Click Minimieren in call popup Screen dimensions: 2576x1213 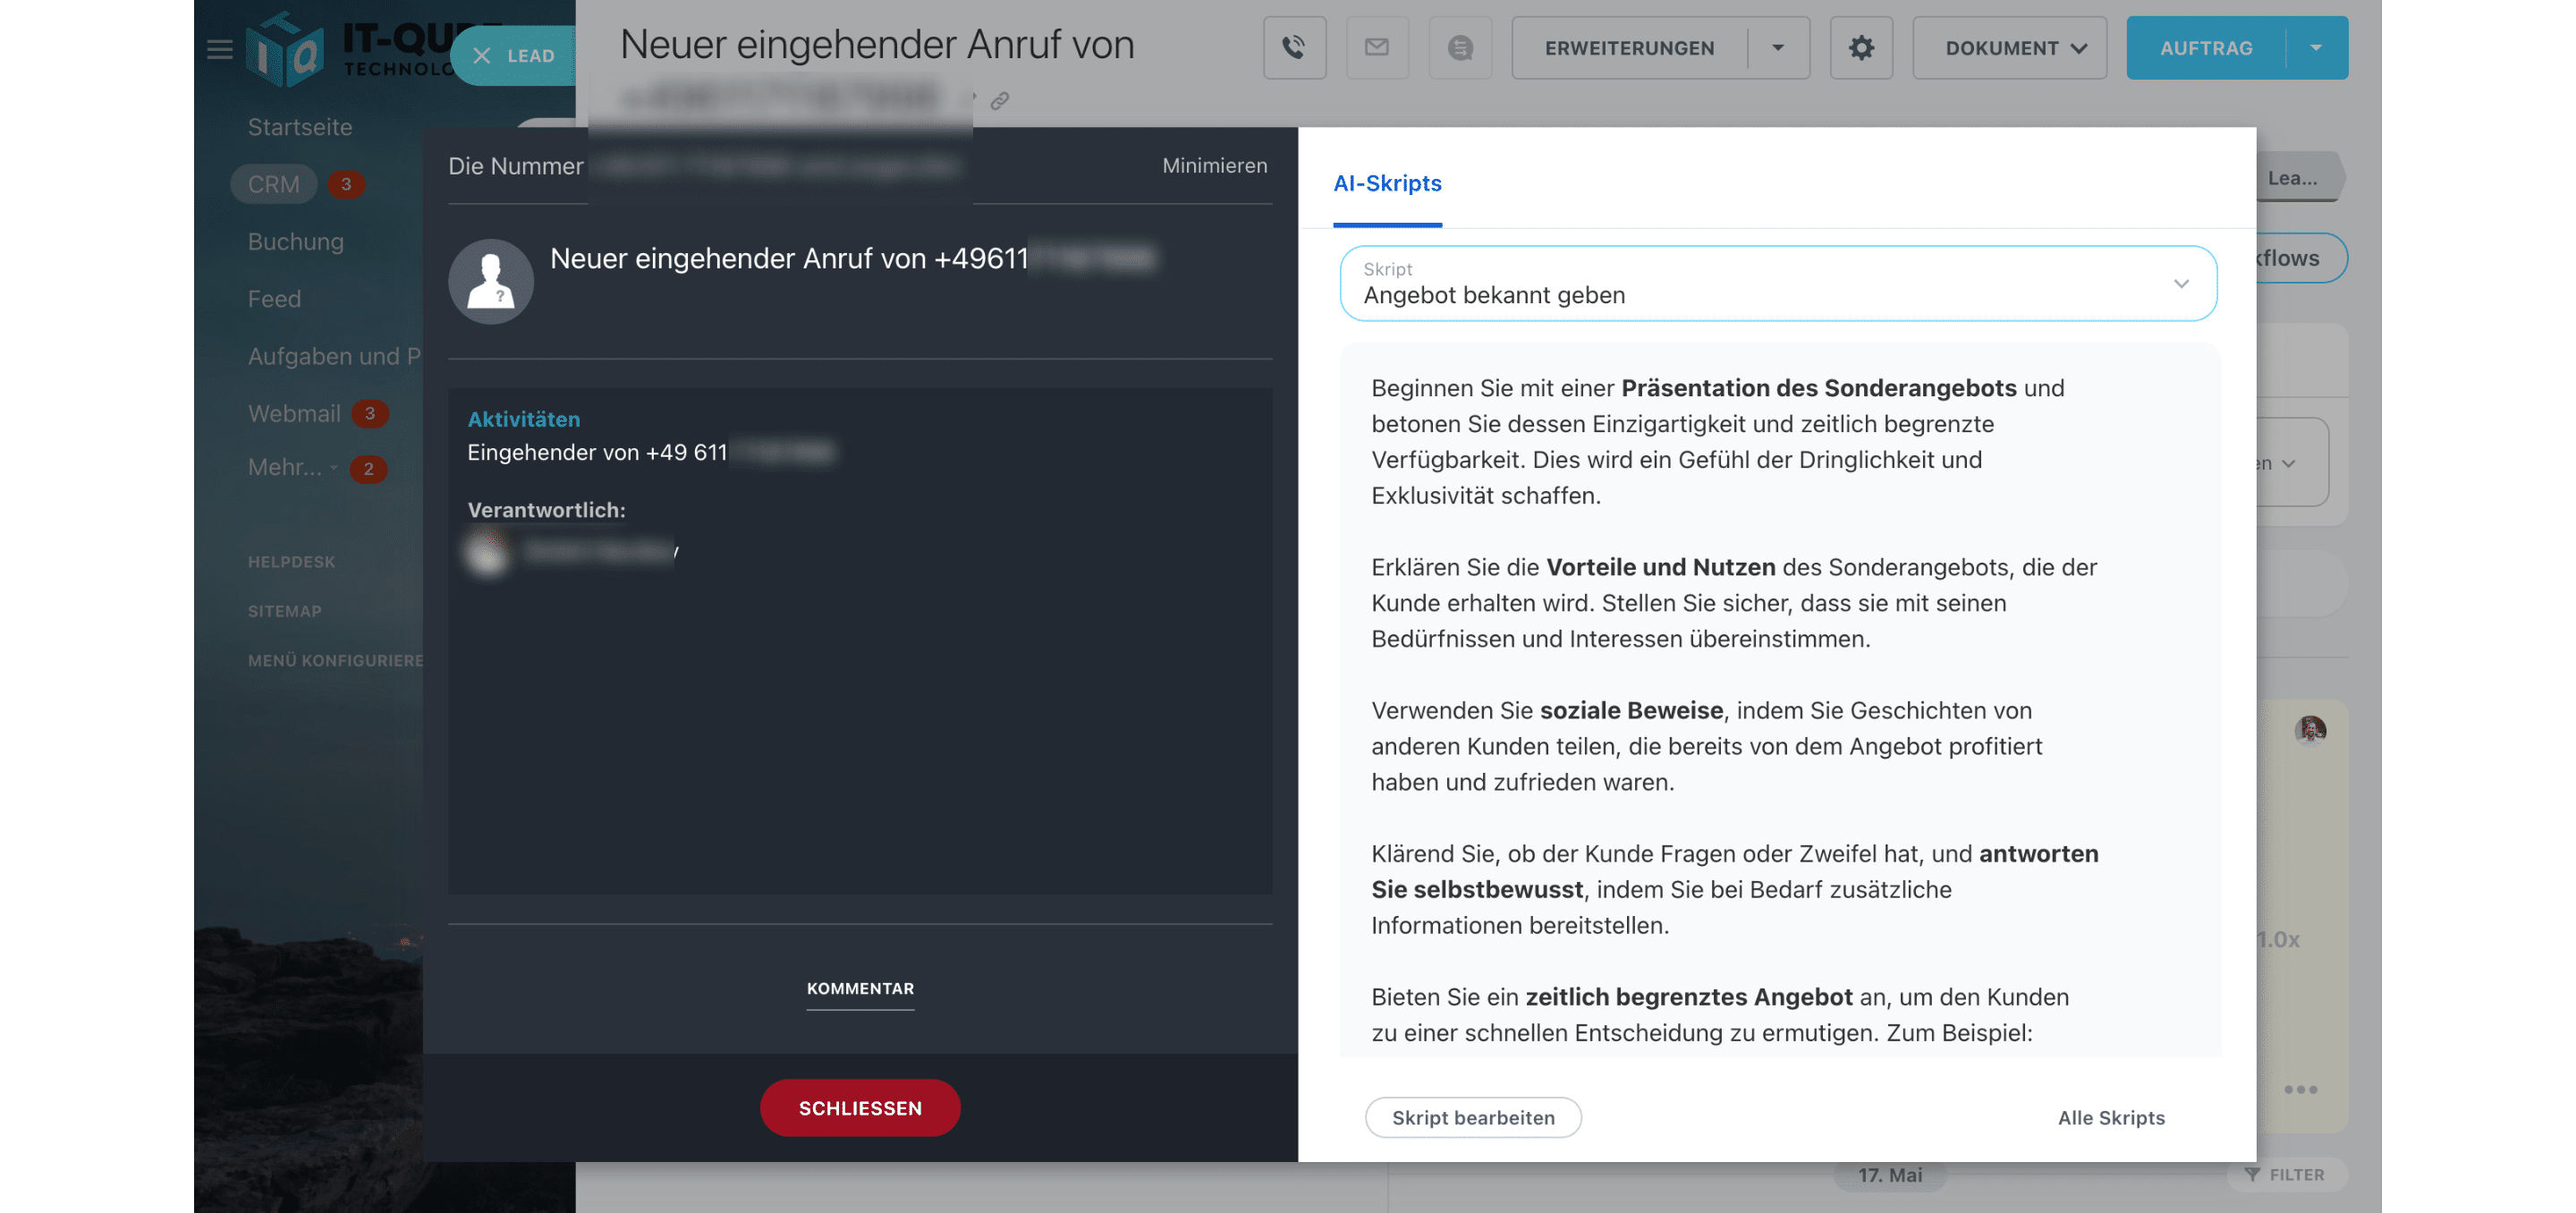click(1214, 166)
